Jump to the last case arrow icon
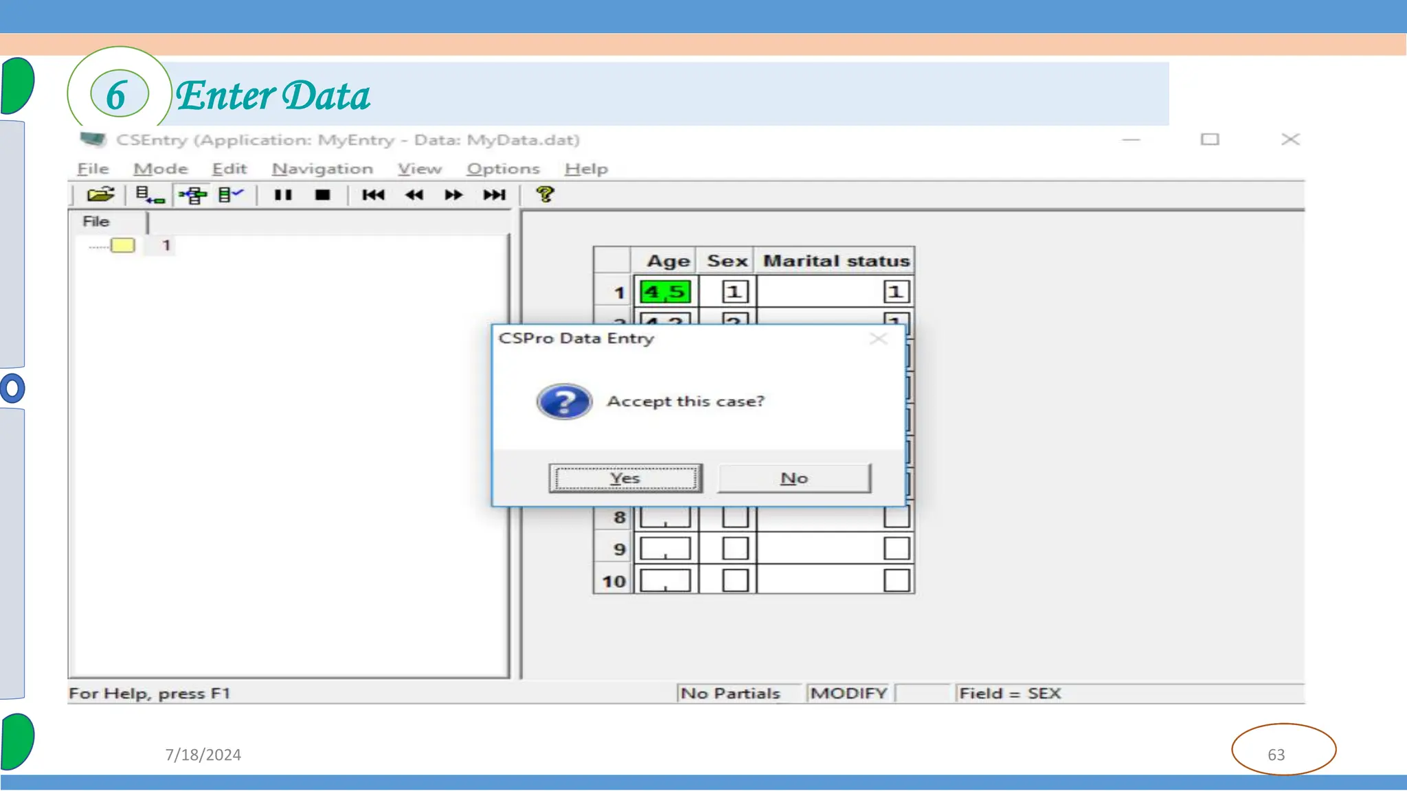Image resolution: width=1407 pixels, height=791 pixels. click(x=494, y=195)
